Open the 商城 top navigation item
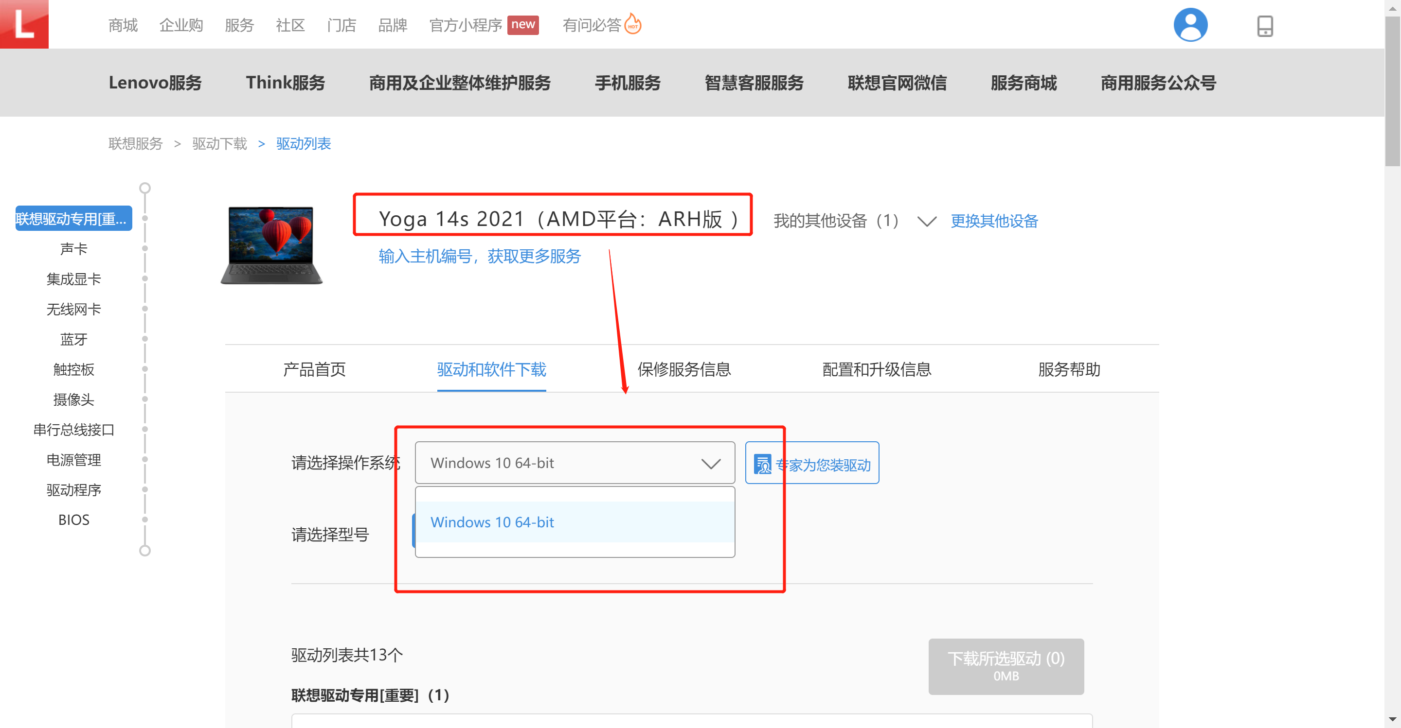 (123, 25)
